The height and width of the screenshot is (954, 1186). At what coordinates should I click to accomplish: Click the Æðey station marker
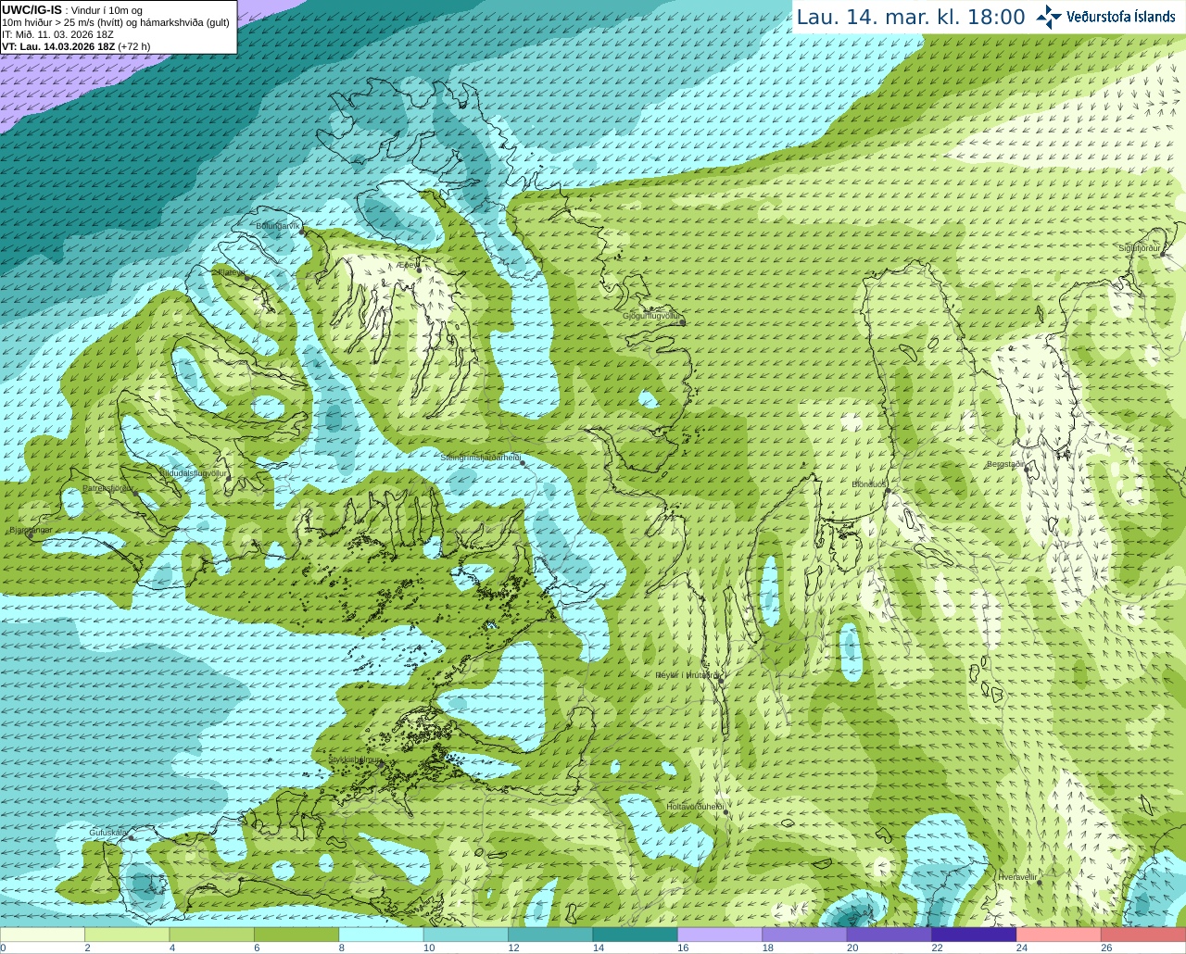(x=418, y=270)
